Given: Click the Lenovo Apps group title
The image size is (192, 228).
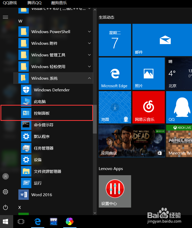Looking at the screenshot, I should [111, 169].
